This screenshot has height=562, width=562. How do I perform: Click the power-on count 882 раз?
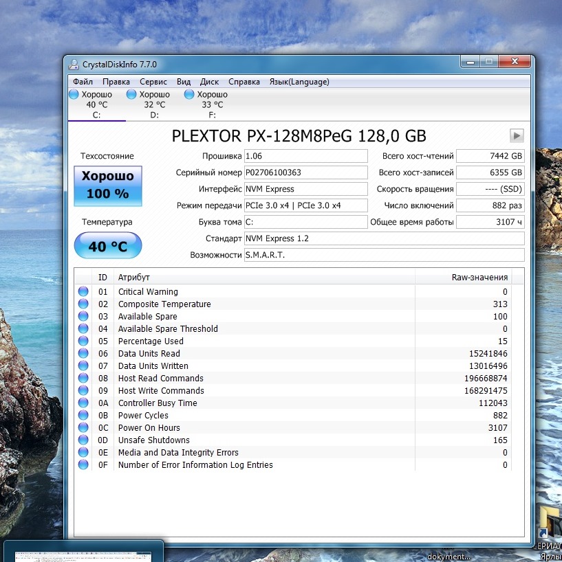pos(490,205)
